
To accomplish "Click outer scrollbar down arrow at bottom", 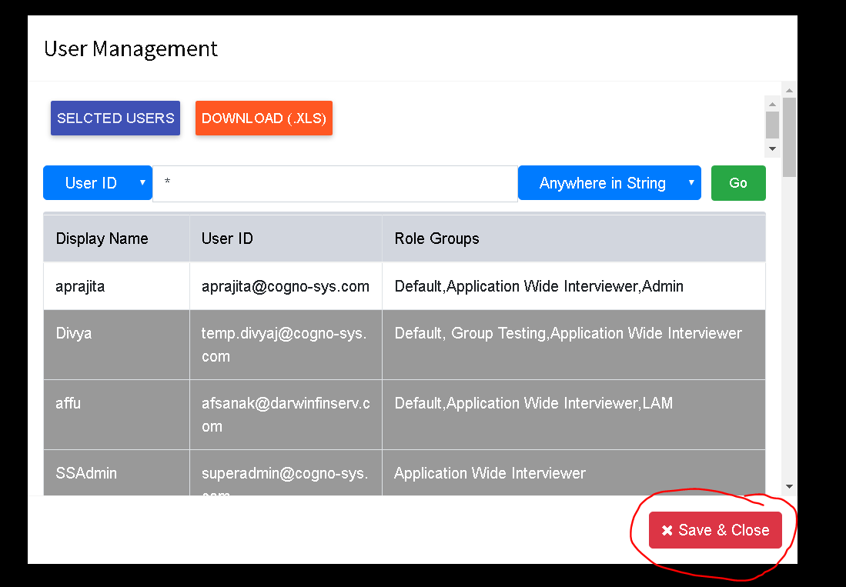I will click(789, 486).
